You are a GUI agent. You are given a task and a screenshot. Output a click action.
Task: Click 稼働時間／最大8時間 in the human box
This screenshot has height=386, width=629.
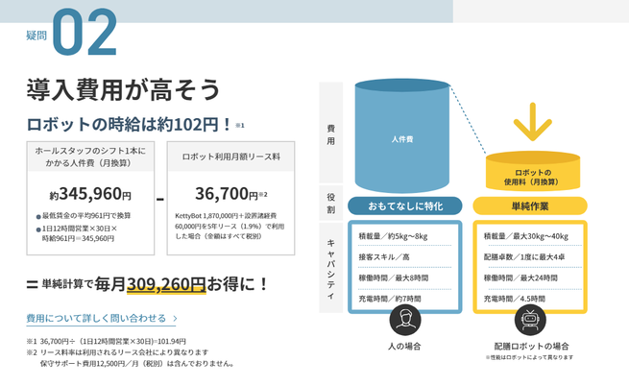coord(394,278)
